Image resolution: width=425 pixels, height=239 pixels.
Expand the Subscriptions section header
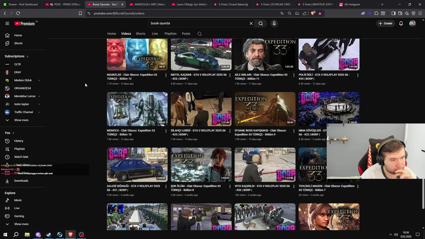pos(17,56)
